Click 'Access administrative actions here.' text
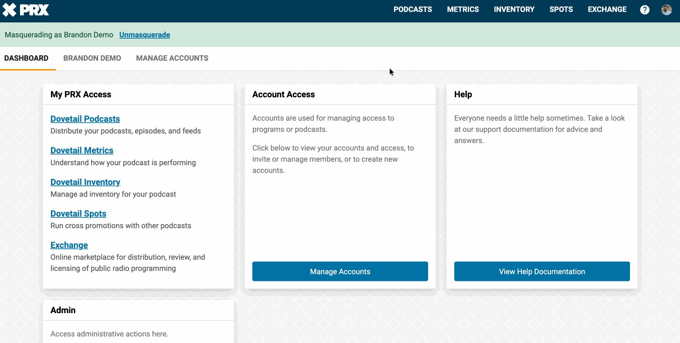The width and height of the screenshot is (680, 343). click(x=109, y=334)
